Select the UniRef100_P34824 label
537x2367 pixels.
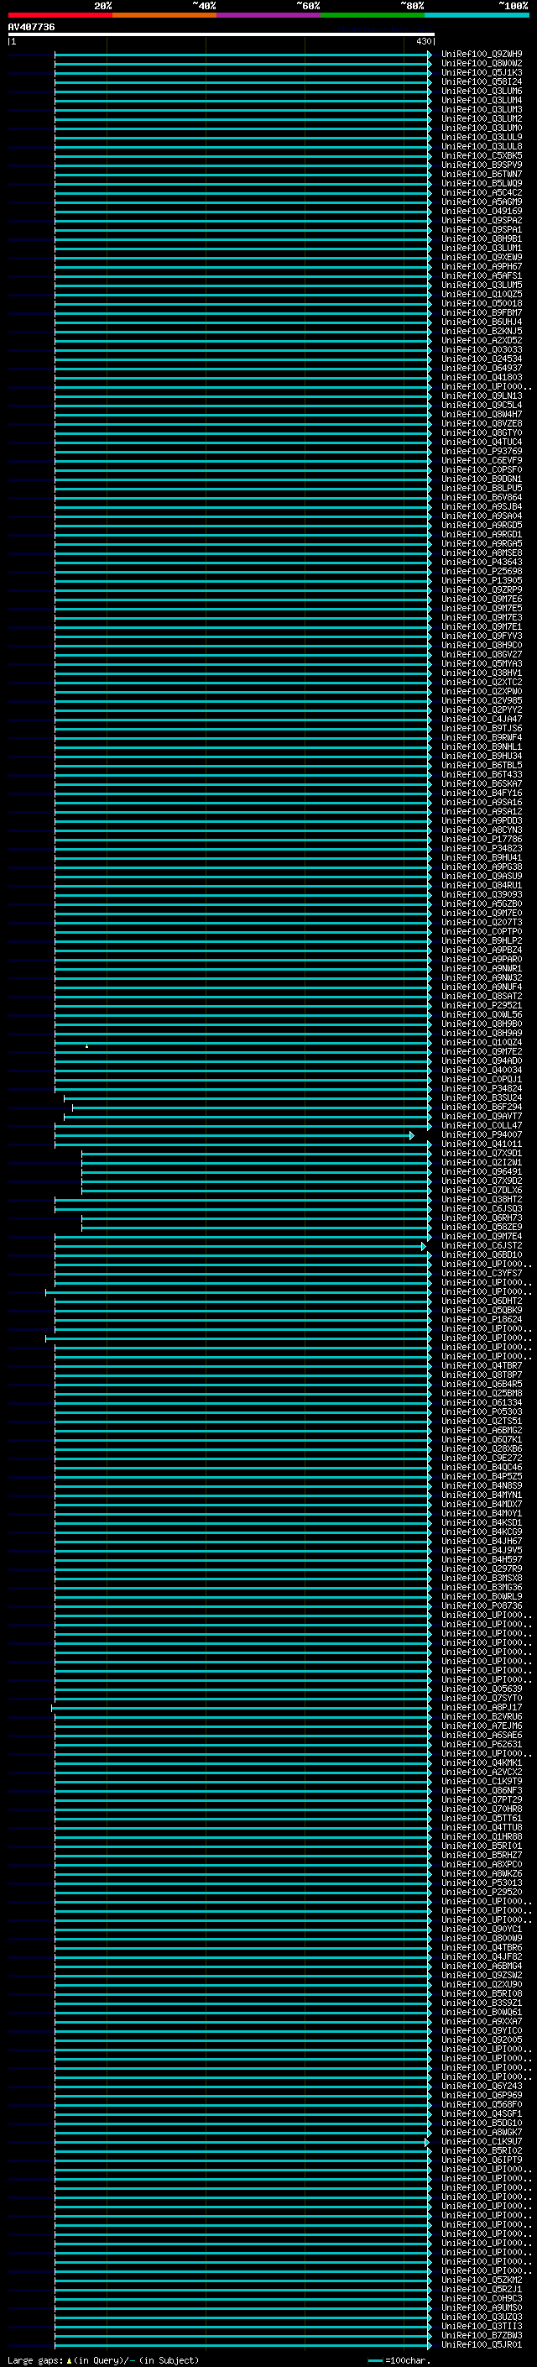click(x=482, y=1089)
